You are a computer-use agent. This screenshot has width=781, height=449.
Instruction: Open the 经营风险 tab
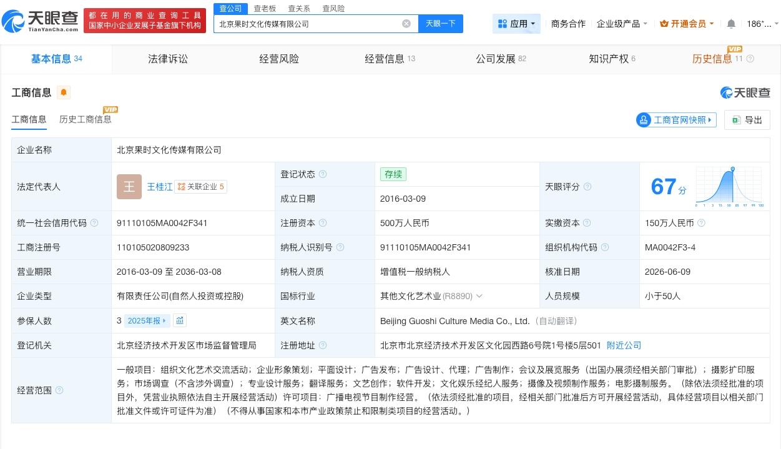(x=279, y=59)
